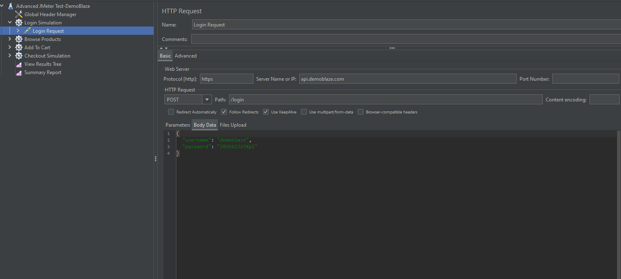Click the Path field containing /login
Viewport: 621px width, 279px height.
pyautogui.click(x=385, y=99)
